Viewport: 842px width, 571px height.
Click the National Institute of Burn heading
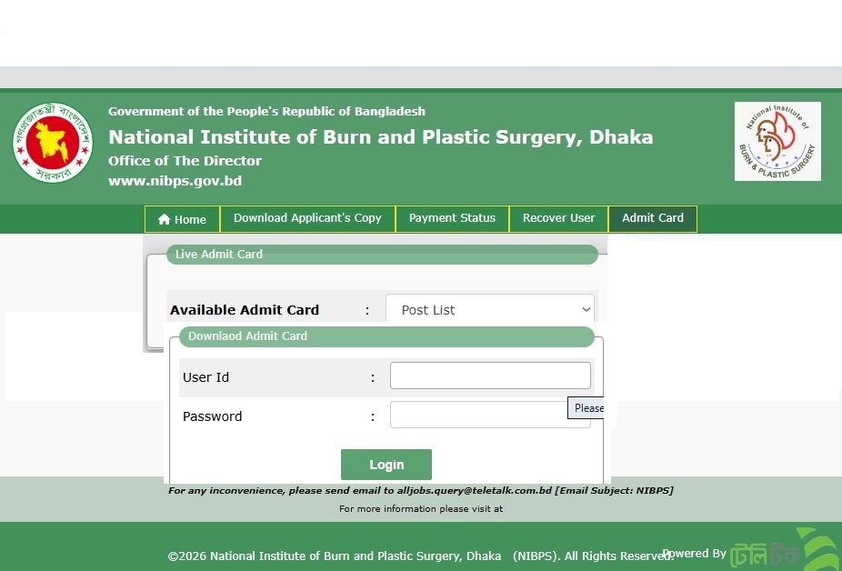pyautogui.click(x=380, y=137)
